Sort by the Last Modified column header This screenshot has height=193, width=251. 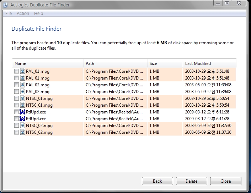click(209, 64)
